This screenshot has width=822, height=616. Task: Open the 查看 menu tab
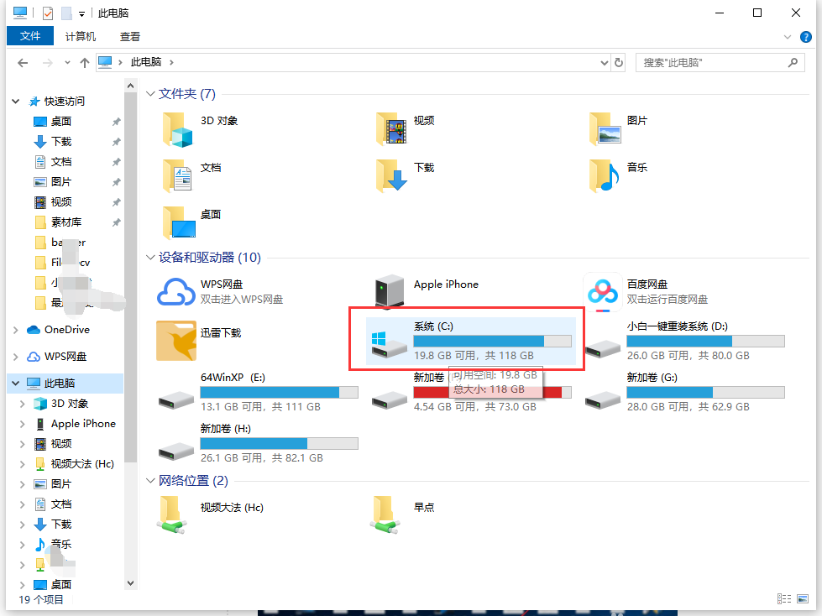tap(130, 36)
